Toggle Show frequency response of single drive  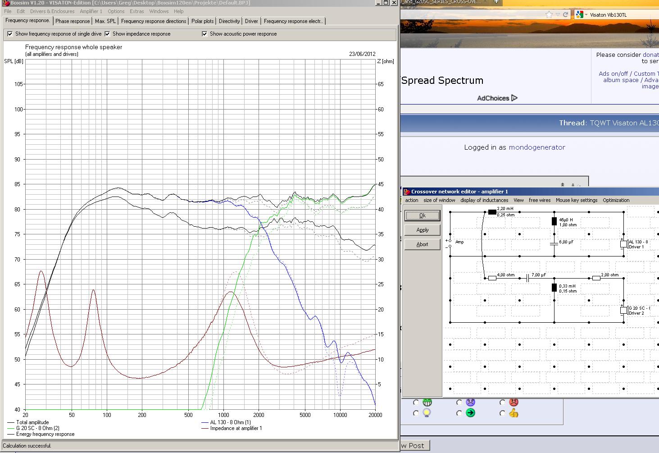click(10, 34)
